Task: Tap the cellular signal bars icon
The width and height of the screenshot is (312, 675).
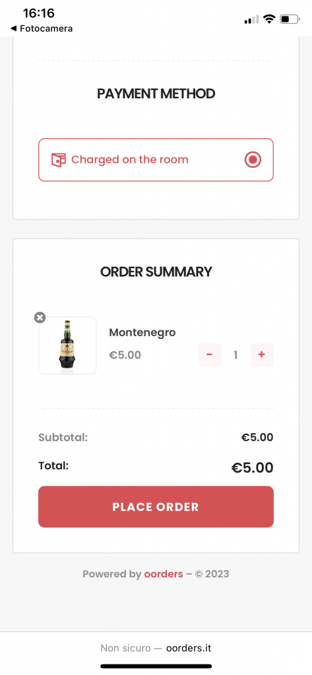Action: tap(252, 19)
